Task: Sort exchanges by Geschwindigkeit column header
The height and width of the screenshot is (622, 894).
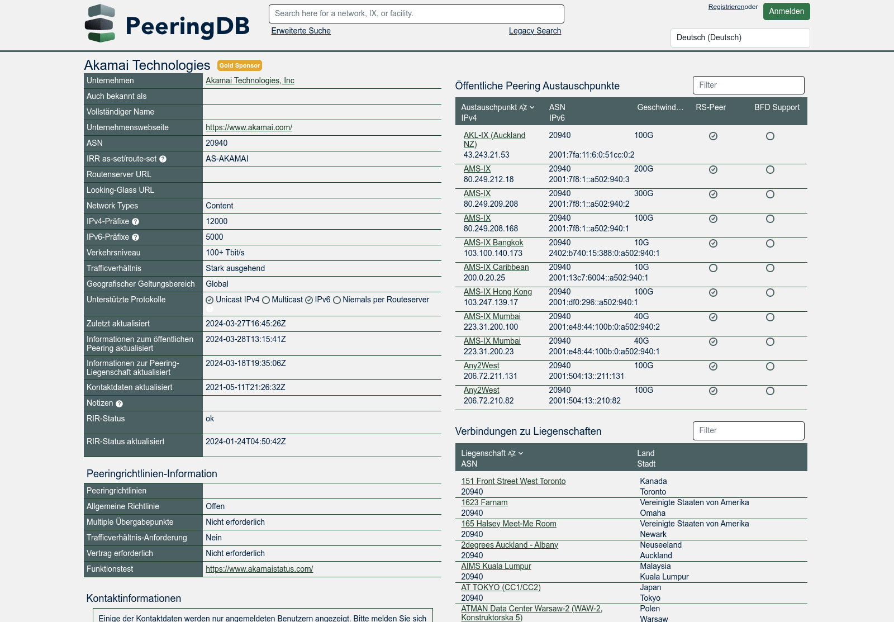Action: click(660, 107)
